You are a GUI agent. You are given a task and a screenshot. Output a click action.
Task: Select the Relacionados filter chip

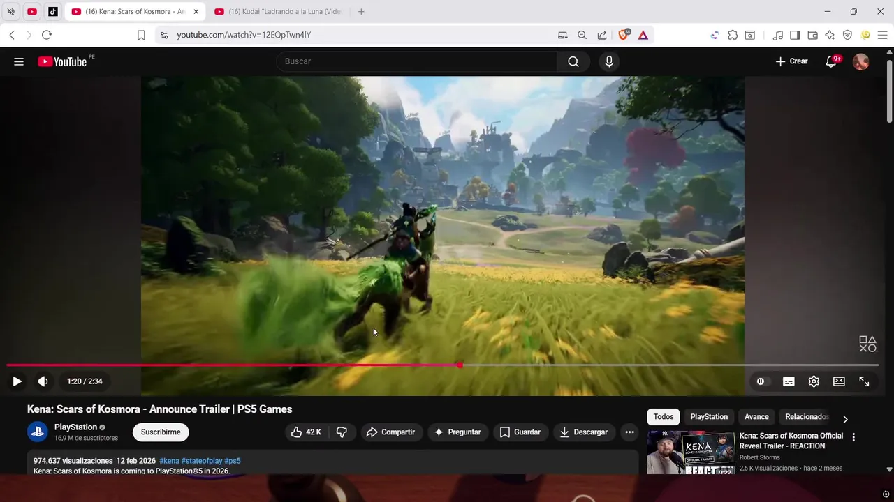(x=806, y=417)
